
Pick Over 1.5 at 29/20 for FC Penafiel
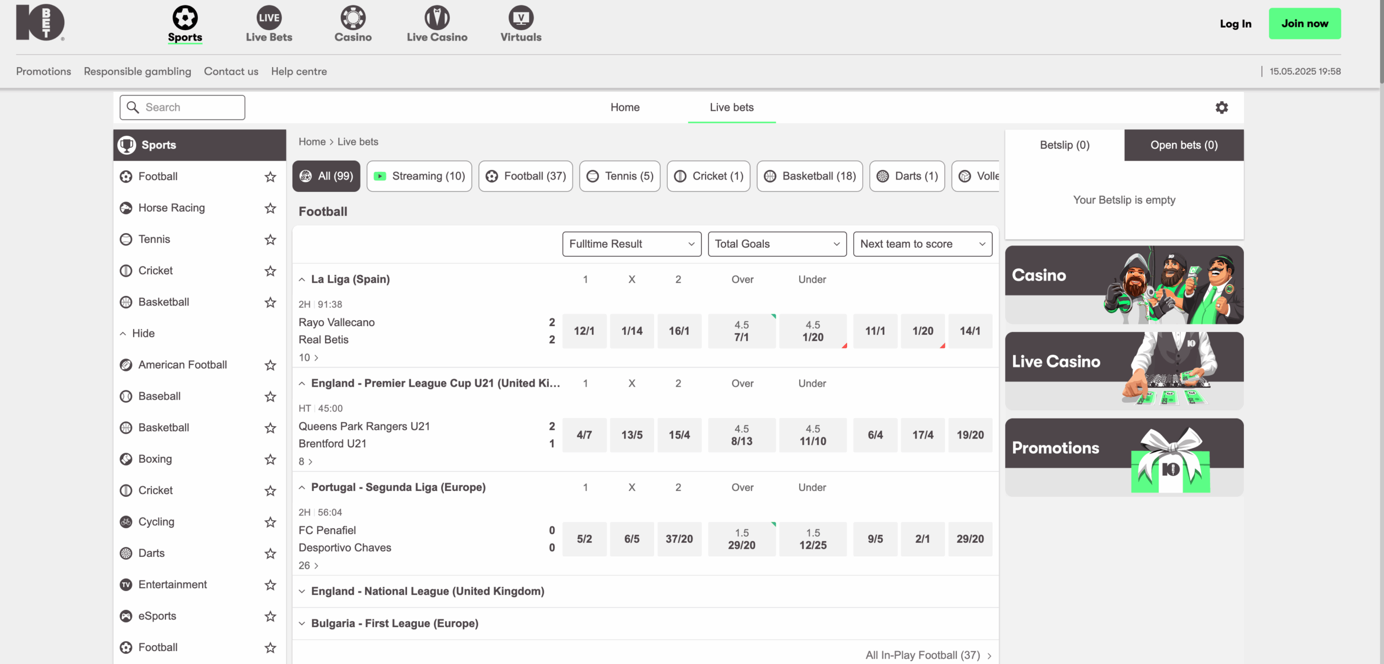[x=742, y=539]
